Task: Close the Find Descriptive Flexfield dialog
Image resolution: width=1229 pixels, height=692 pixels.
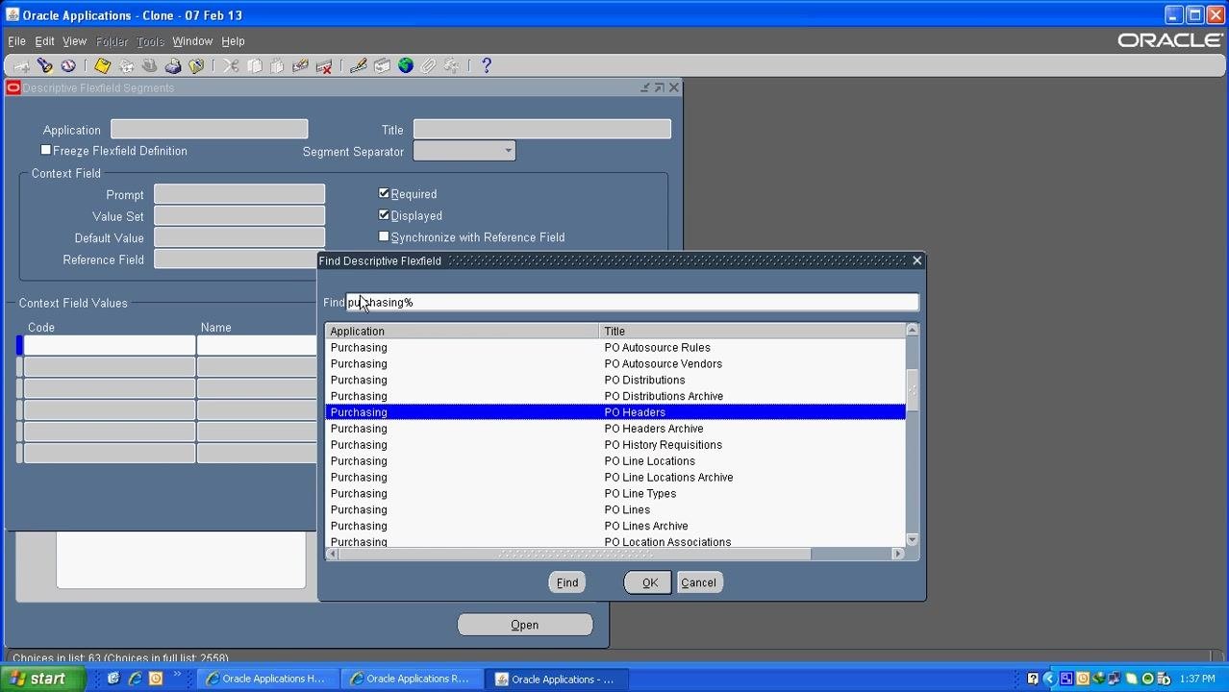Action: pyautogui.click(x=916, y=260)
